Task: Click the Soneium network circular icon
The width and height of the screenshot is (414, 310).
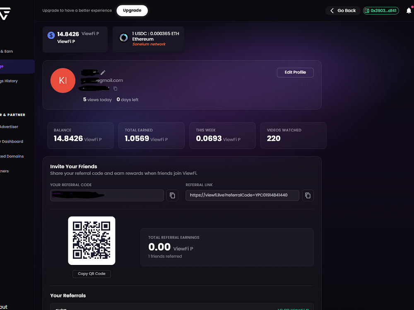Action: click(x=123, y=38)
